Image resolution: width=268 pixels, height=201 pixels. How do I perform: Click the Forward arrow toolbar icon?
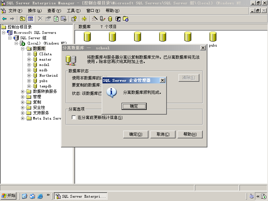[12, 19]
